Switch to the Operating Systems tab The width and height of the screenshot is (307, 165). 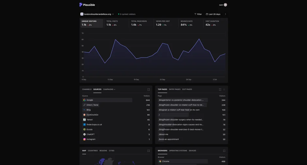(x=178, y=151)
